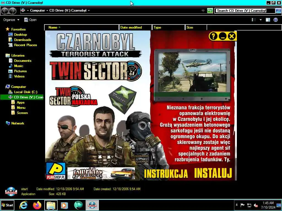Click the muted volume tray icon
Screen dimensions: 282x211
pos(256,205)
